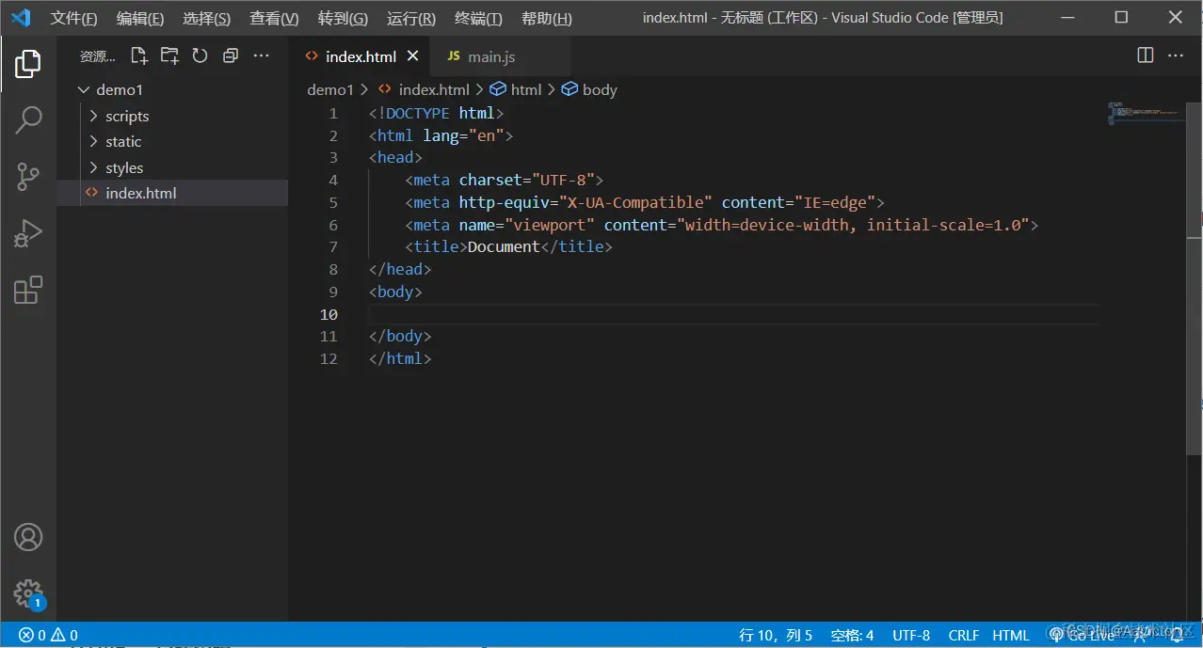Open the 帮助(H) menu
This screenshot has width=1203, height=648.
(x=547, y=18)
